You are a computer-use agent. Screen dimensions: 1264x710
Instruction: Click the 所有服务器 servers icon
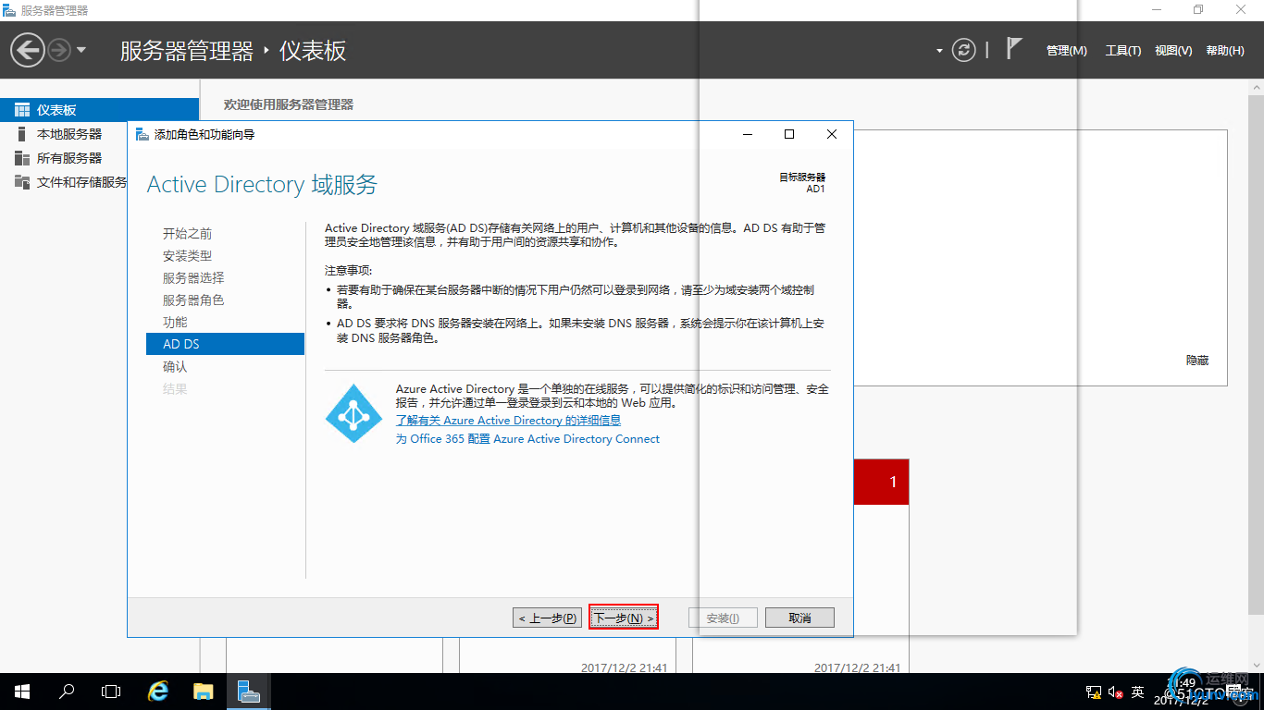(22, 158)
